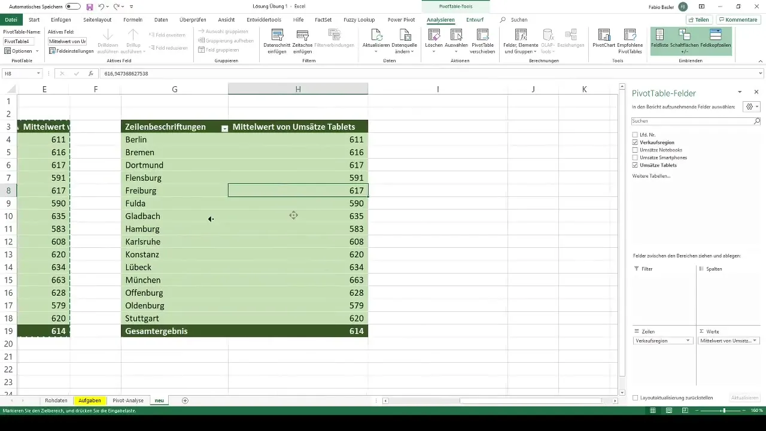This screenshot has height=431, width=766.
Task: Open the Power Pivot tab
Action: tap(401, 20)
